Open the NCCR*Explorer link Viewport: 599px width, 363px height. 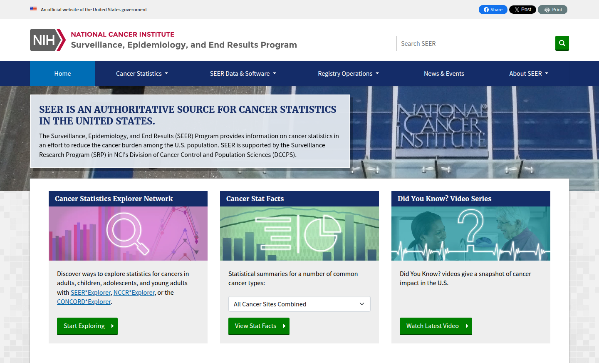[134, 293]
